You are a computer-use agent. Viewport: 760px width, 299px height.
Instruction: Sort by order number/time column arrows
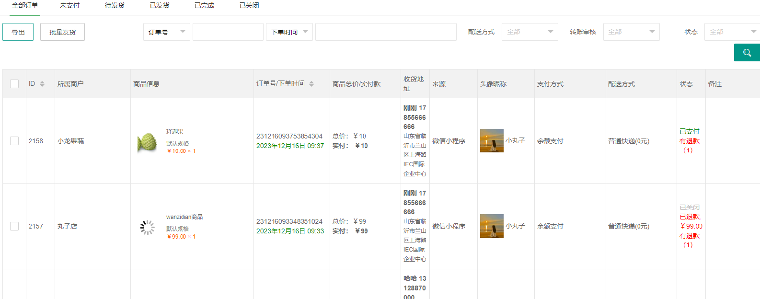point(311,84)
